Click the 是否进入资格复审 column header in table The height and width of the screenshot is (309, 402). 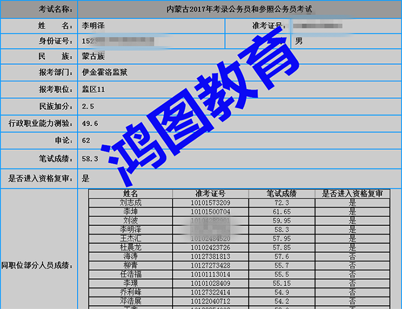point(352,194)
